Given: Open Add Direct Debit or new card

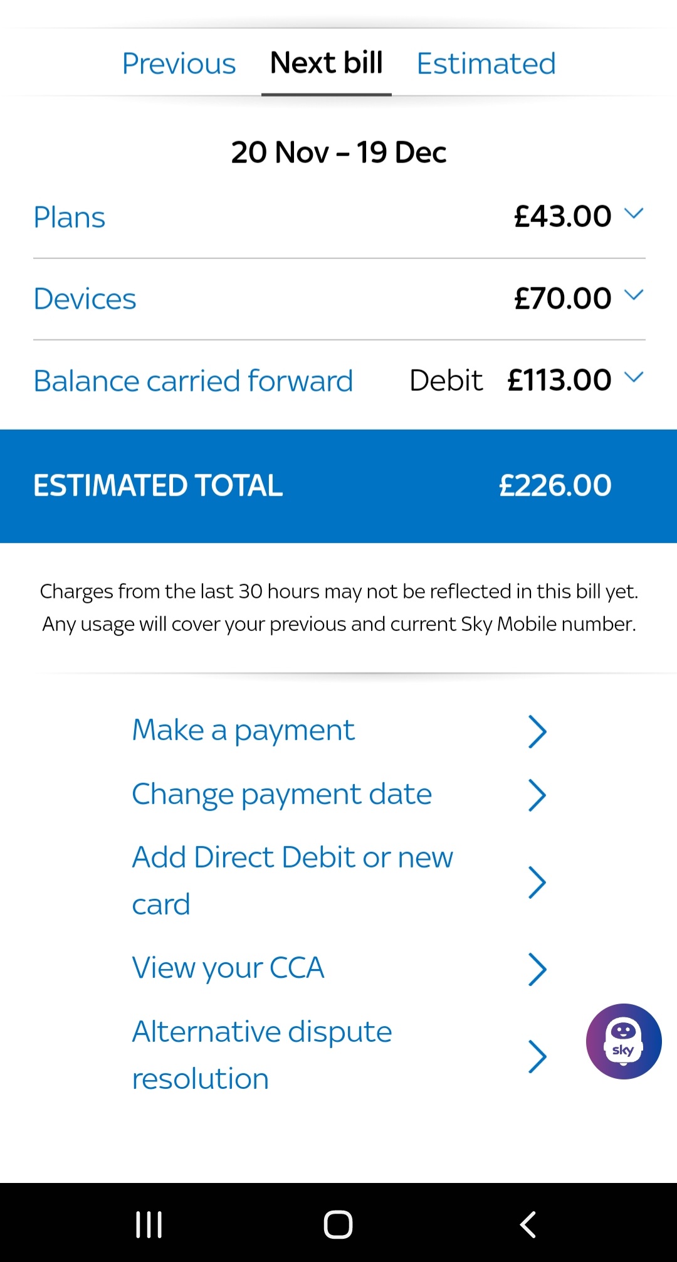Looking at the screenshot, I should click(x=292, y=880).
